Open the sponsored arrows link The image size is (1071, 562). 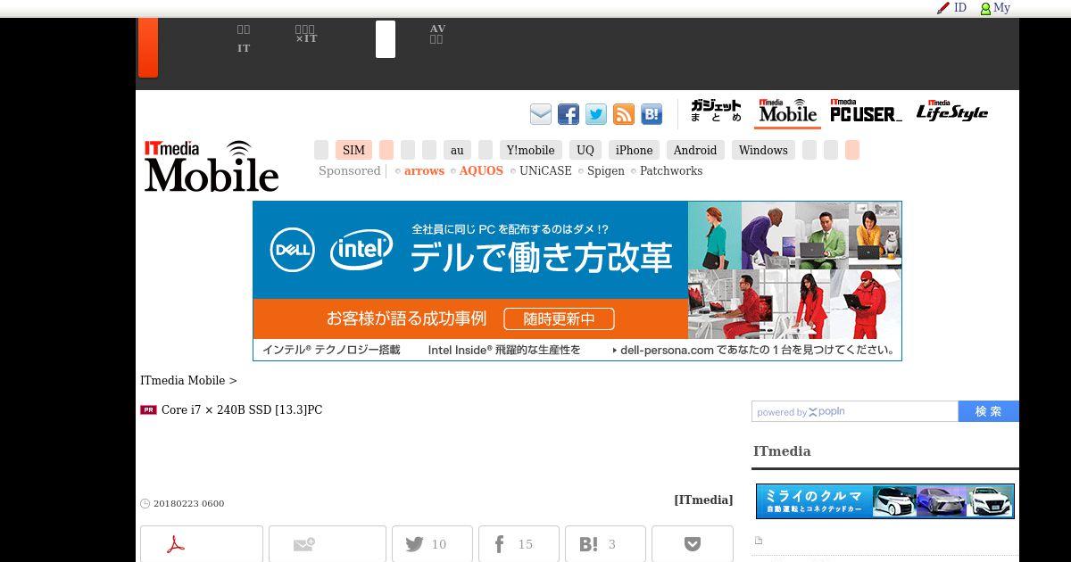424,171
